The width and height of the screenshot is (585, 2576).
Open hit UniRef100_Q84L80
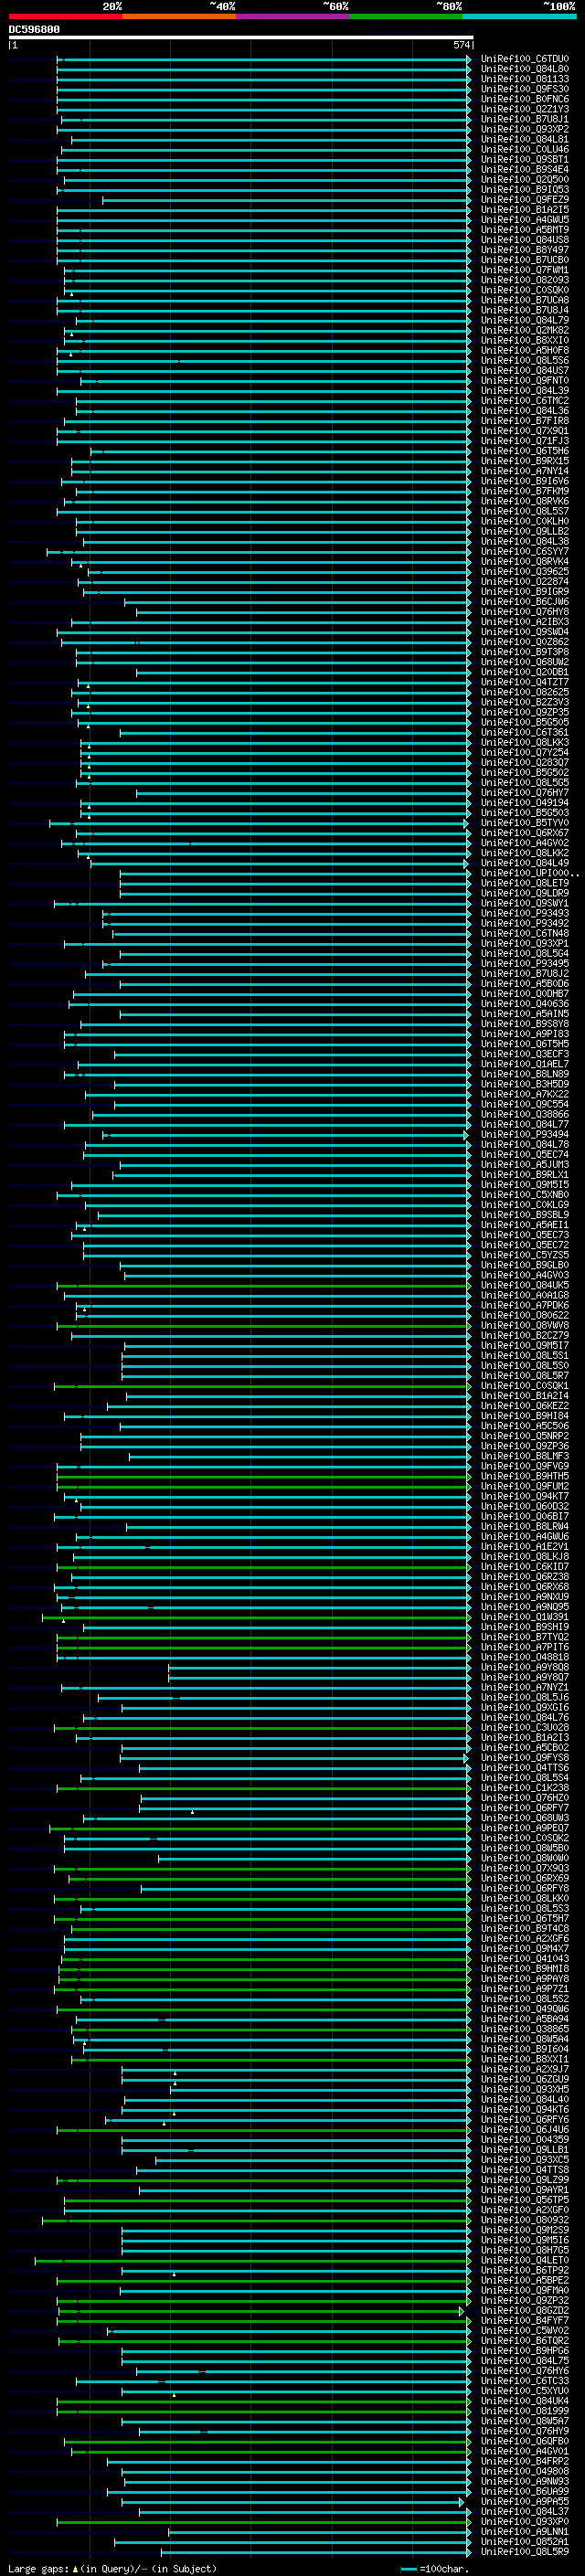(x=524, y=69)
